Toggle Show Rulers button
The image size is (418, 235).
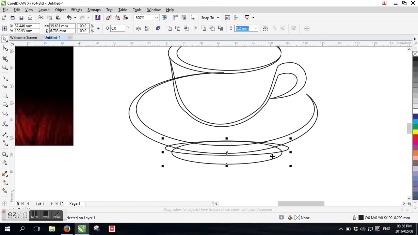pyautogui.click(x=175, y=18)
